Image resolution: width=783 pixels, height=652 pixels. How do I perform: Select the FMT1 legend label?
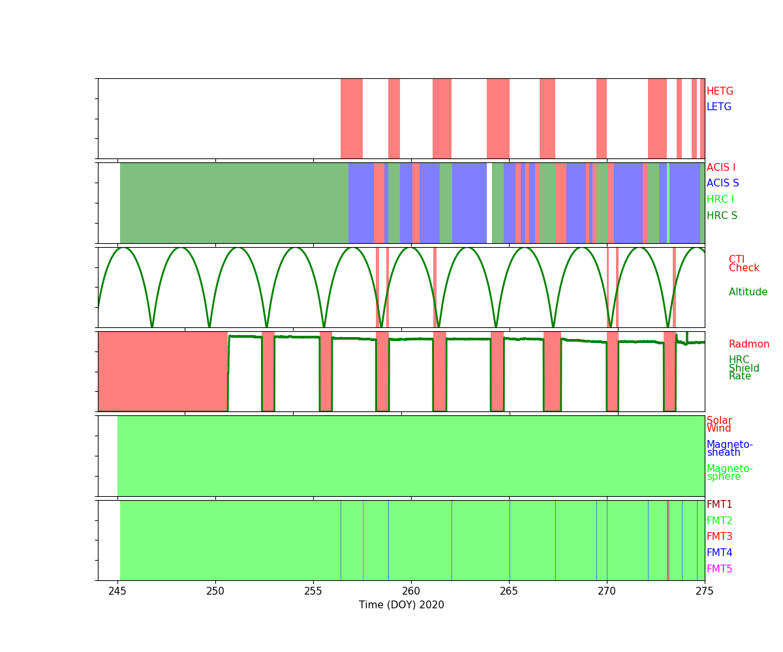[719, 505]
